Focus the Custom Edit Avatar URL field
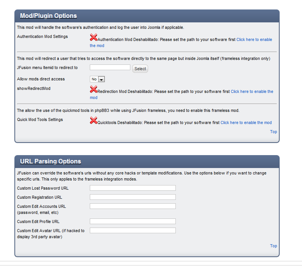The width and height of the screenshot is (302, 267). (x=133, y=231)
